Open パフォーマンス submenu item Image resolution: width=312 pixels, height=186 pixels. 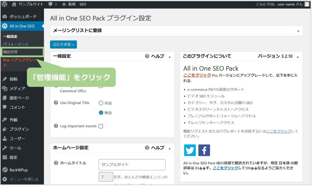click(16, 44)
